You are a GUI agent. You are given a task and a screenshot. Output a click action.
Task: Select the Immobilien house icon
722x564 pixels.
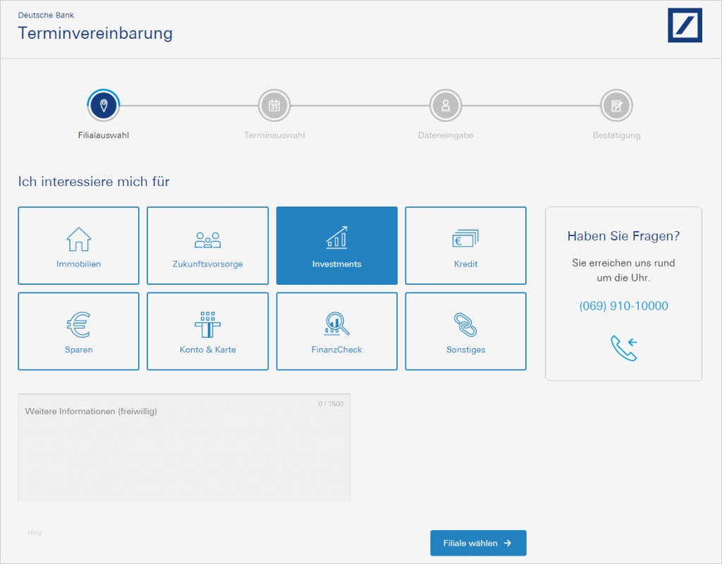pyautogui.click(x=78, y=237)
